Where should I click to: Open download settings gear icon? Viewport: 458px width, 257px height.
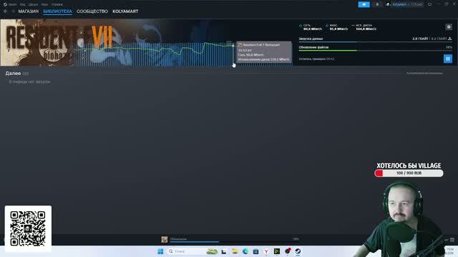tap(449, 27)
